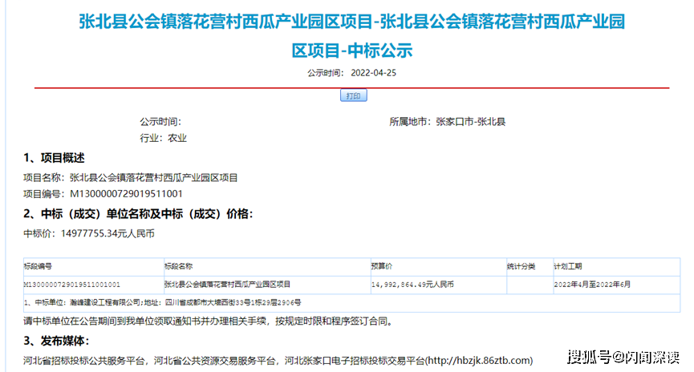Select the 2022-04-25 publication date text

[374, 73]
